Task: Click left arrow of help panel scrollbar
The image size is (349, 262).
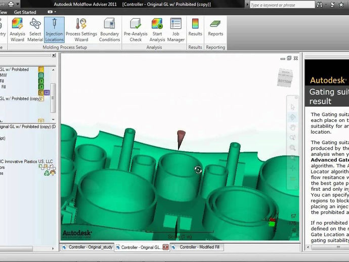Action: 308,247
